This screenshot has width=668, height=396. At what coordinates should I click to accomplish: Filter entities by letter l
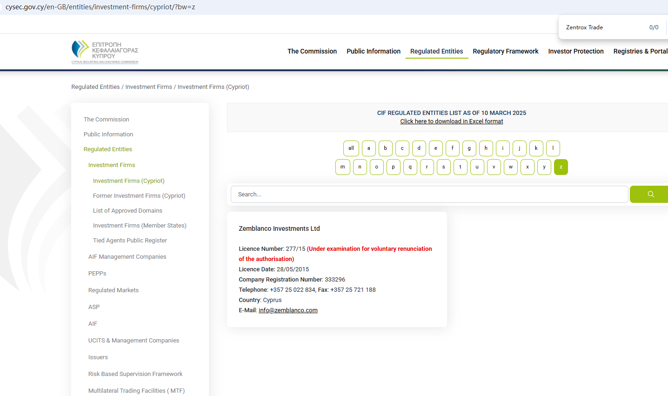553,148
